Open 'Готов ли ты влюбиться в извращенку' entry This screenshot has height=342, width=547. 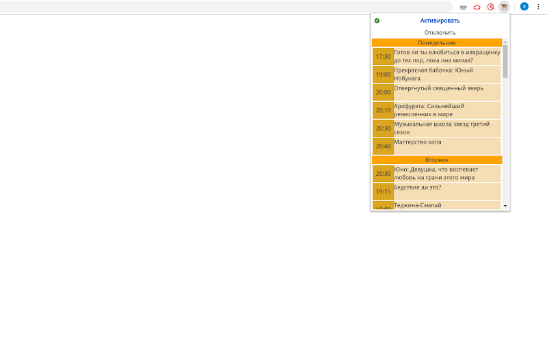447,56
